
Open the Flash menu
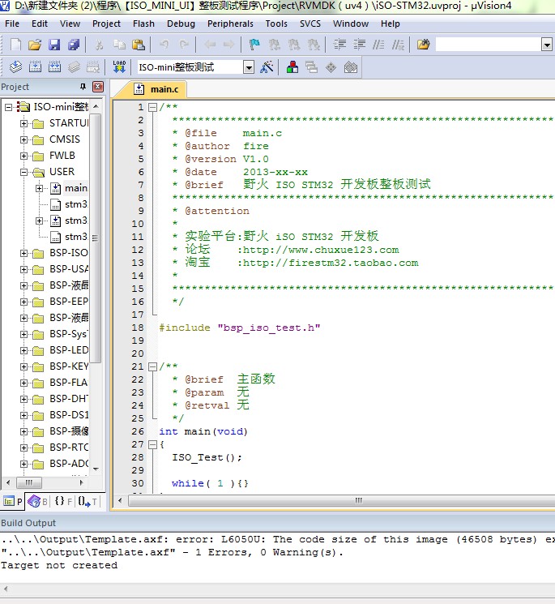point(143,24)
